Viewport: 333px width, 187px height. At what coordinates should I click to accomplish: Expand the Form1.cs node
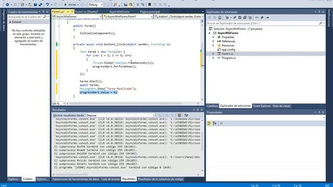[213, 54]
